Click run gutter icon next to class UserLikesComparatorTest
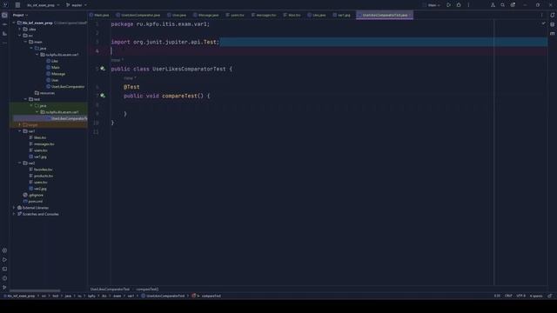This screenshot has width=557, height=313. [103, 69]
